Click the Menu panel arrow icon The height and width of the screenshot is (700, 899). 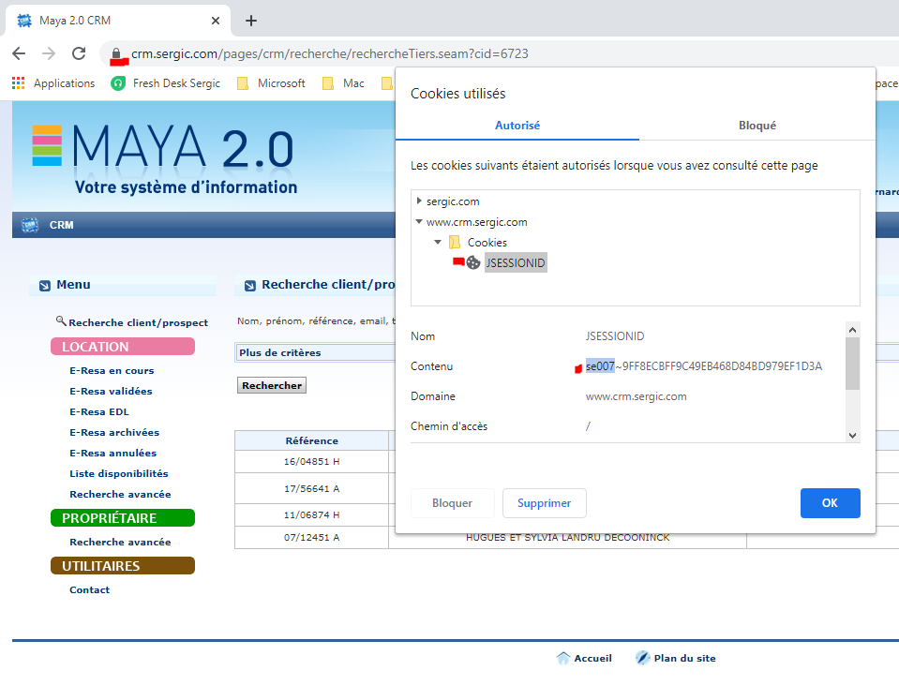tap(45, 286)
